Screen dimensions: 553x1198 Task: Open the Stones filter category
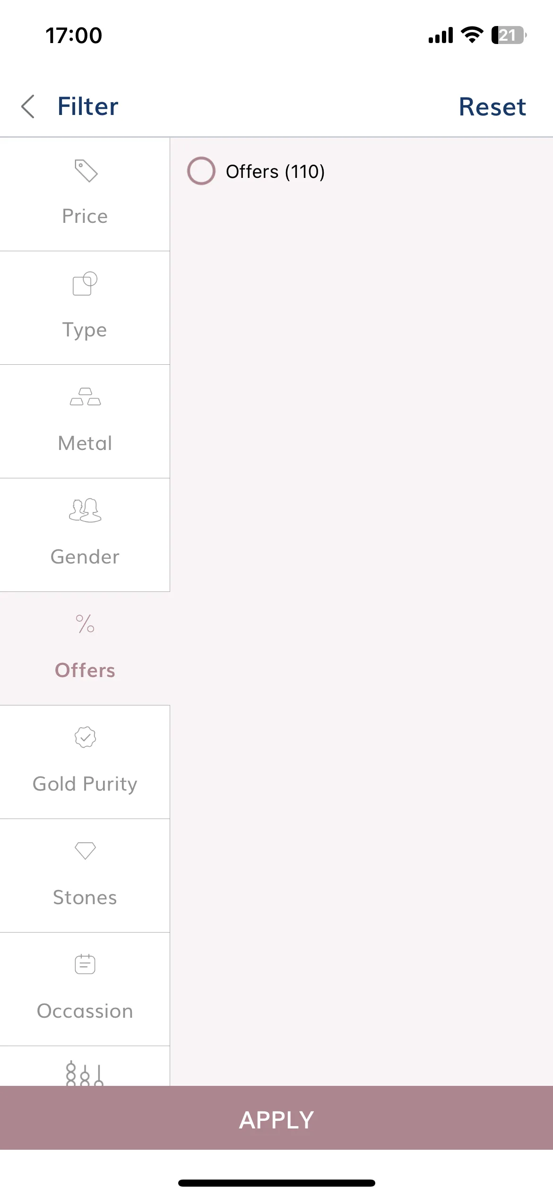pos(85,876)
